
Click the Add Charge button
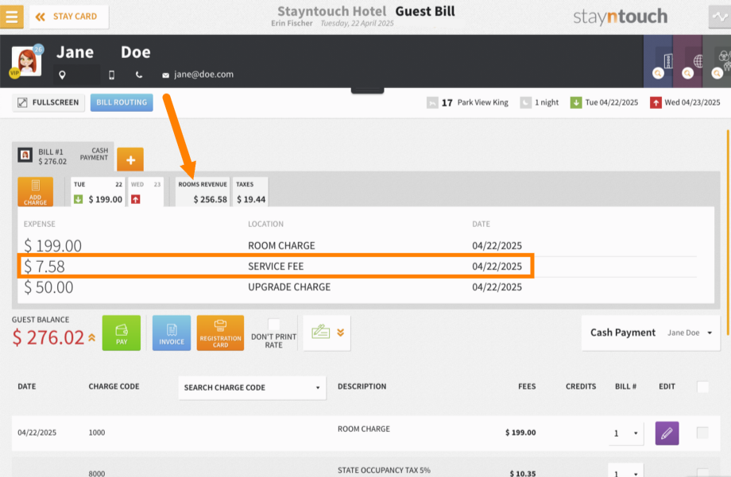coord(36,191)
